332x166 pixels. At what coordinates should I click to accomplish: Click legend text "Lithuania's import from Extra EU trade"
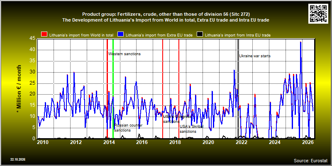click(159, 35)
